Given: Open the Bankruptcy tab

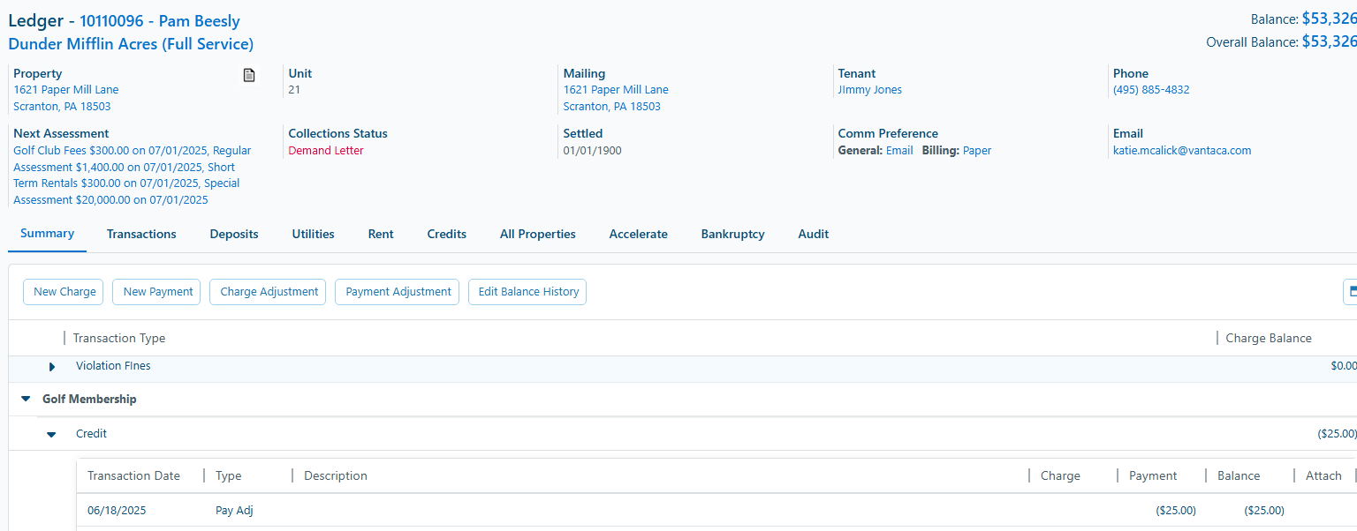Looking at the screenshot, I should pos(732,234).
